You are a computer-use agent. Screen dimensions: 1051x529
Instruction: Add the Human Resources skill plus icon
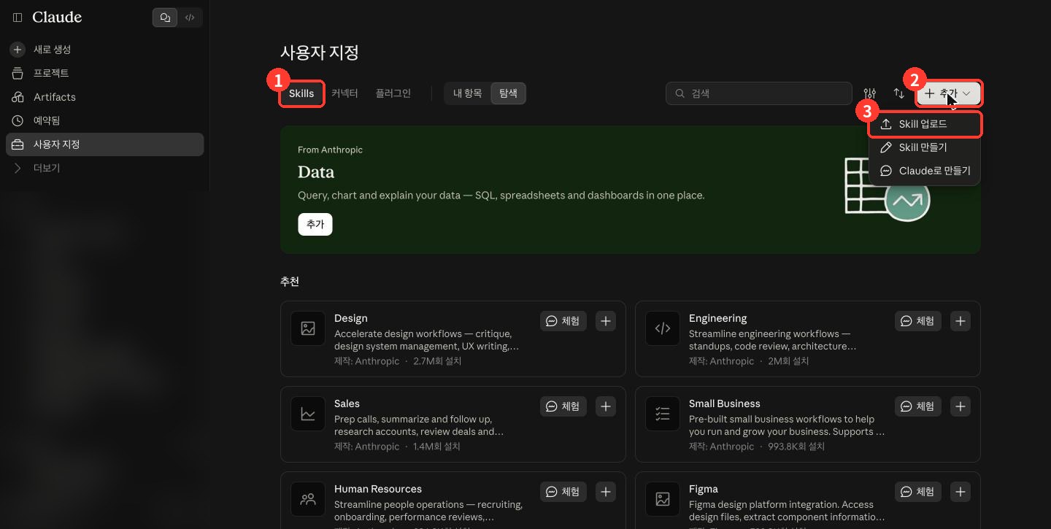point(606,492)
